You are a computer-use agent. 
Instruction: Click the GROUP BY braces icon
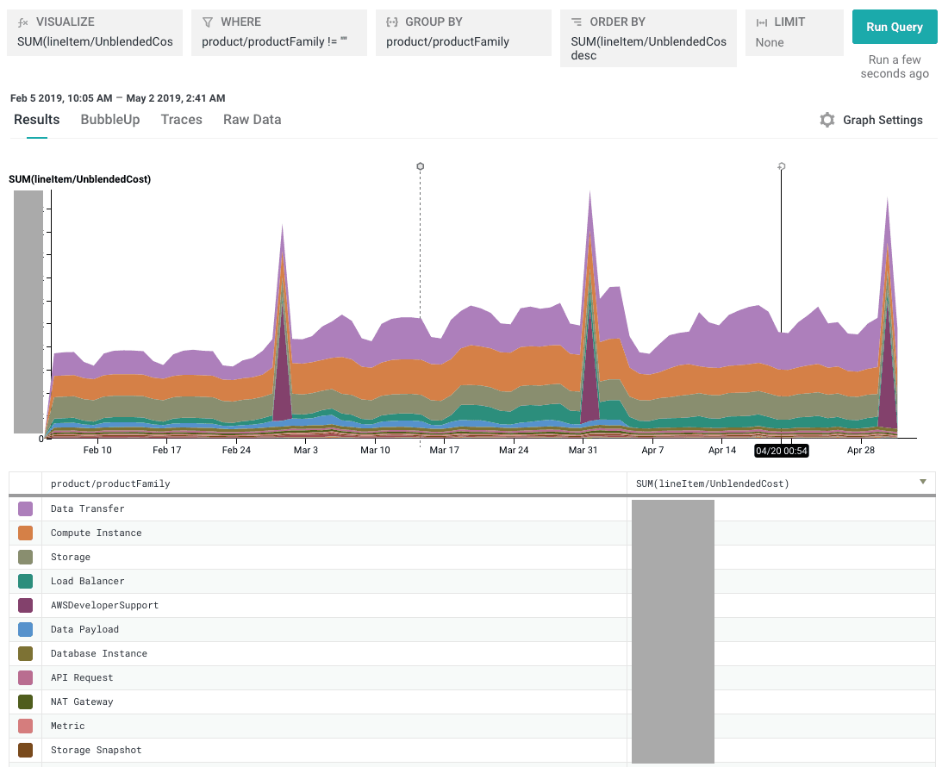coord(392,22)
